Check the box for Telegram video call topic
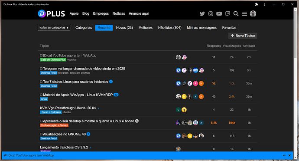Screen dimensions: 299x161 point(41,69)
